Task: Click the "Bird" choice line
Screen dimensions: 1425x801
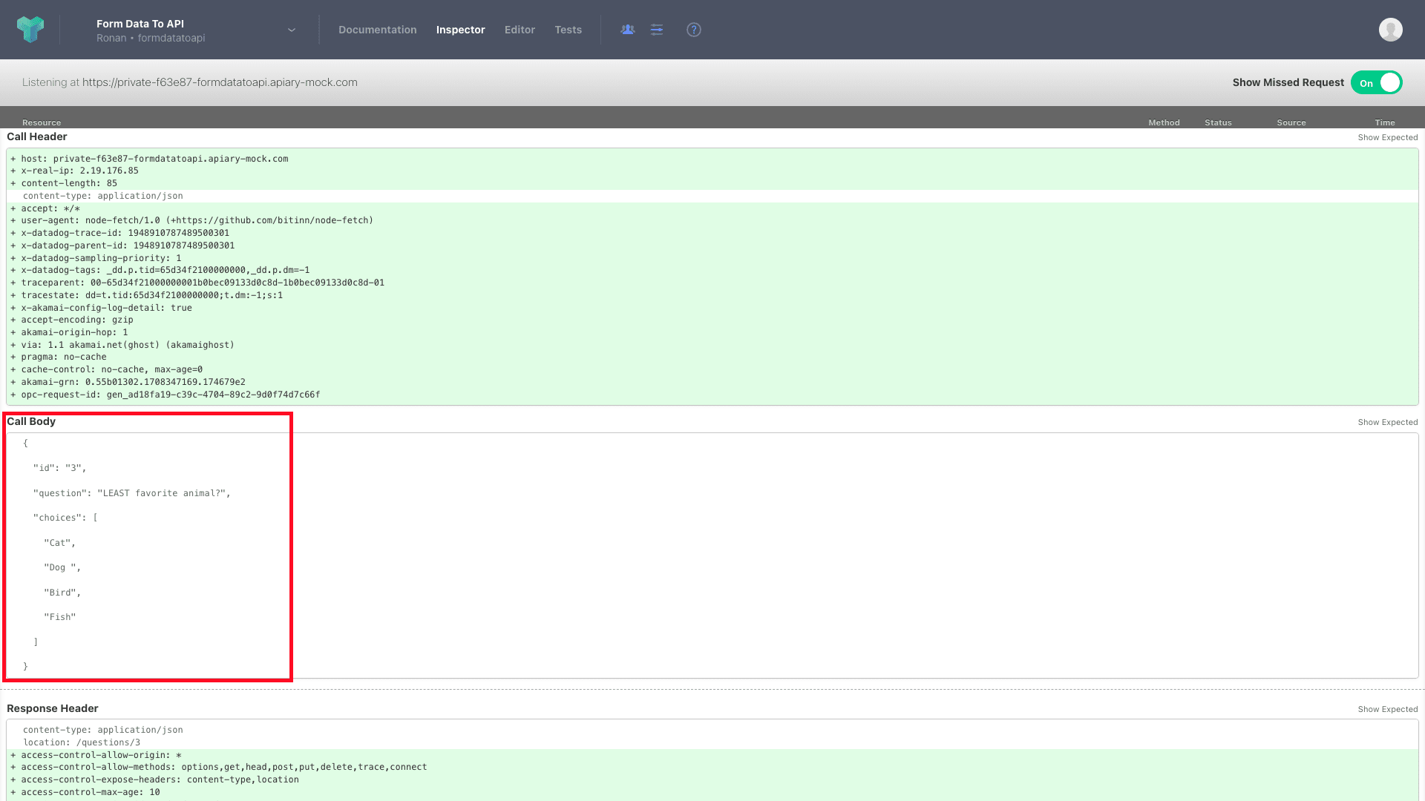Action: click(62, 593)
